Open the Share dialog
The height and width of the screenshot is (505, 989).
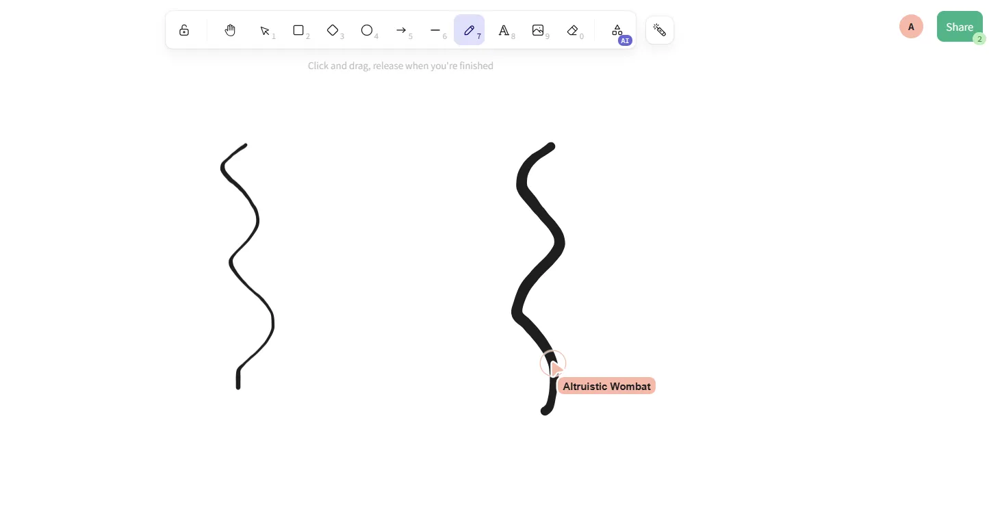(x=958, y=27)
